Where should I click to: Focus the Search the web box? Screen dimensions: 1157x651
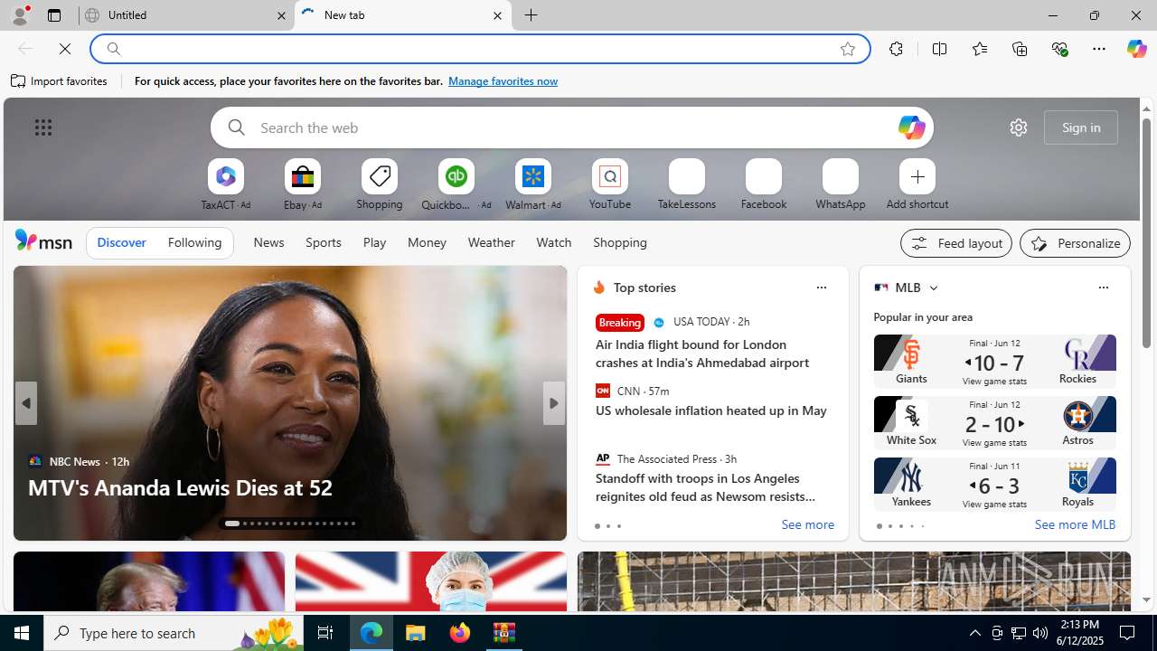pos(571,127)
